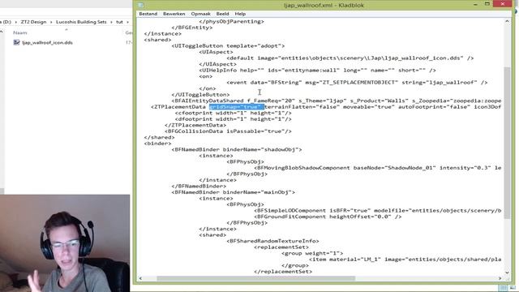Screen dimensions: 519x292
Task: Click the <cfootprint width="1" line
Action: click(x=234, y=113)
